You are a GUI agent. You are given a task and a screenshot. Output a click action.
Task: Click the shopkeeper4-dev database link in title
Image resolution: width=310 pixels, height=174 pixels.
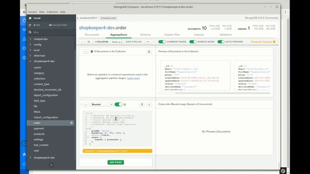click(x=97, y=28)
